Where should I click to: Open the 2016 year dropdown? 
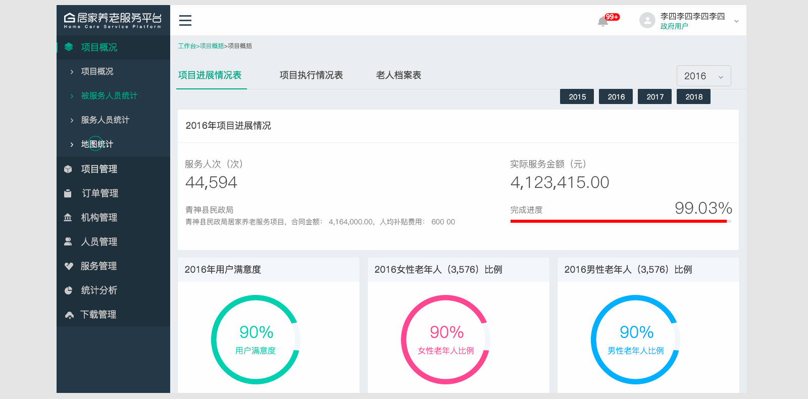tap(703, 76)
